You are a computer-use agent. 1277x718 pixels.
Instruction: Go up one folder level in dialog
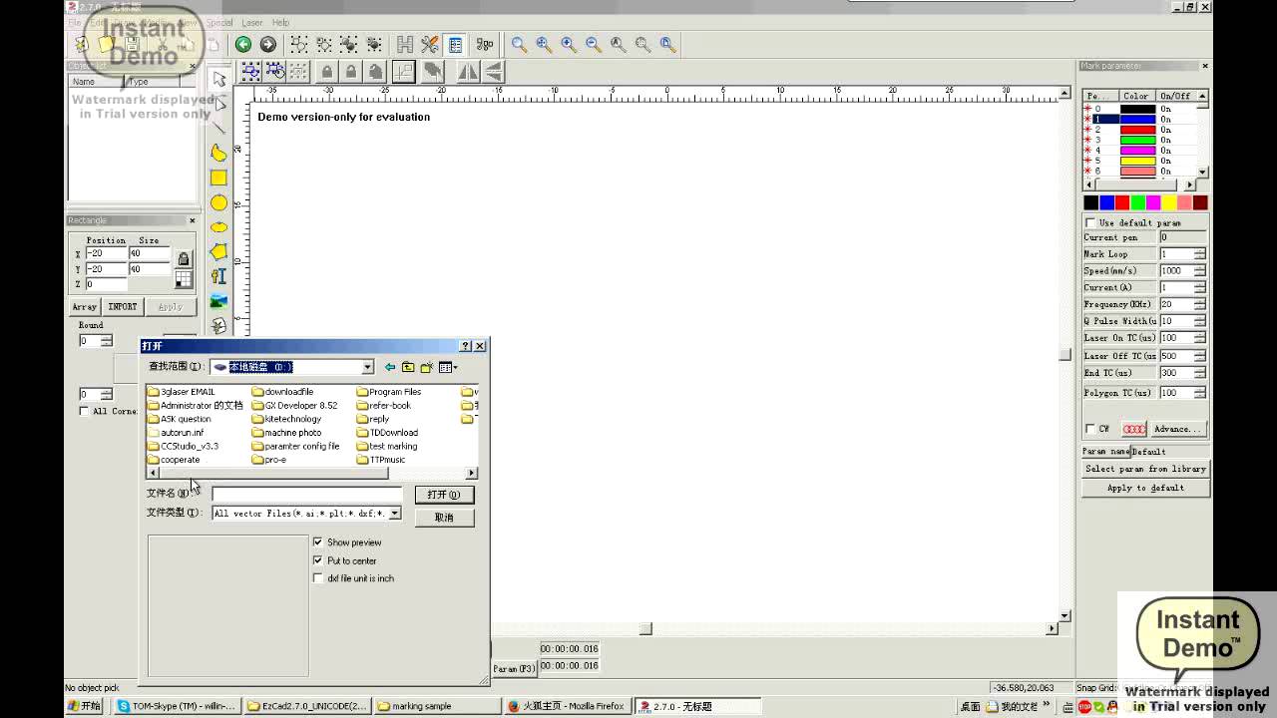tap(408, 367)
